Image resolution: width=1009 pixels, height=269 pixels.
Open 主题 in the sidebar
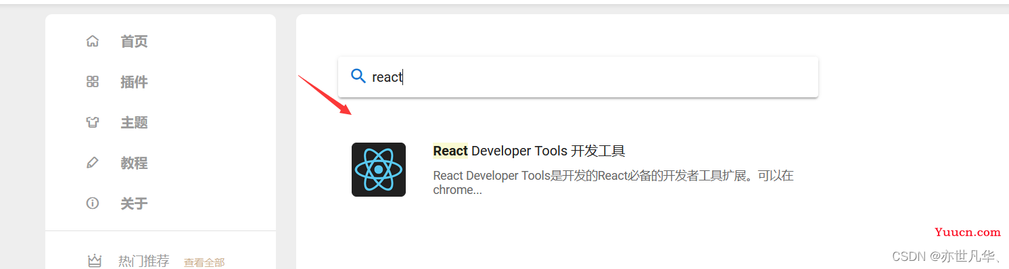pos(134,122)
